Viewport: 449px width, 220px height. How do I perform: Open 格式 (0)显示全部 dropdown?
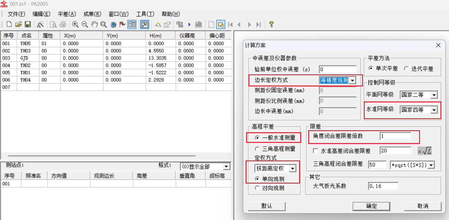pyautogui.click(x=226, y=166)
